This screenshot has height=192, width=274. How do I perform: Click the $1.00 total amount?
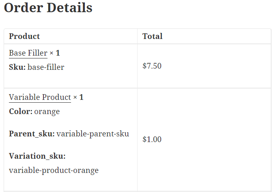pyautogui.click(x=152, y=139)
